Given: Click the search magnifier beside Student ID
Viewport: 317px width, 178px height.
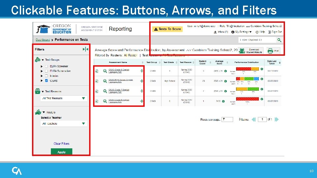Looking at the screenshot, I should click(279, 40).
